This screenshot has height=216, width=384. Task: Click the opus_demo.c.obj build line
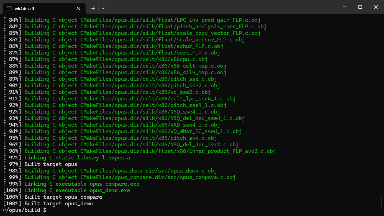tap(110, 171)
